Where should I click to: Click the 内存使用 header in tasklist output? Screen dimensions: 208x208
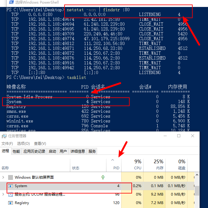tap(178, 87)
